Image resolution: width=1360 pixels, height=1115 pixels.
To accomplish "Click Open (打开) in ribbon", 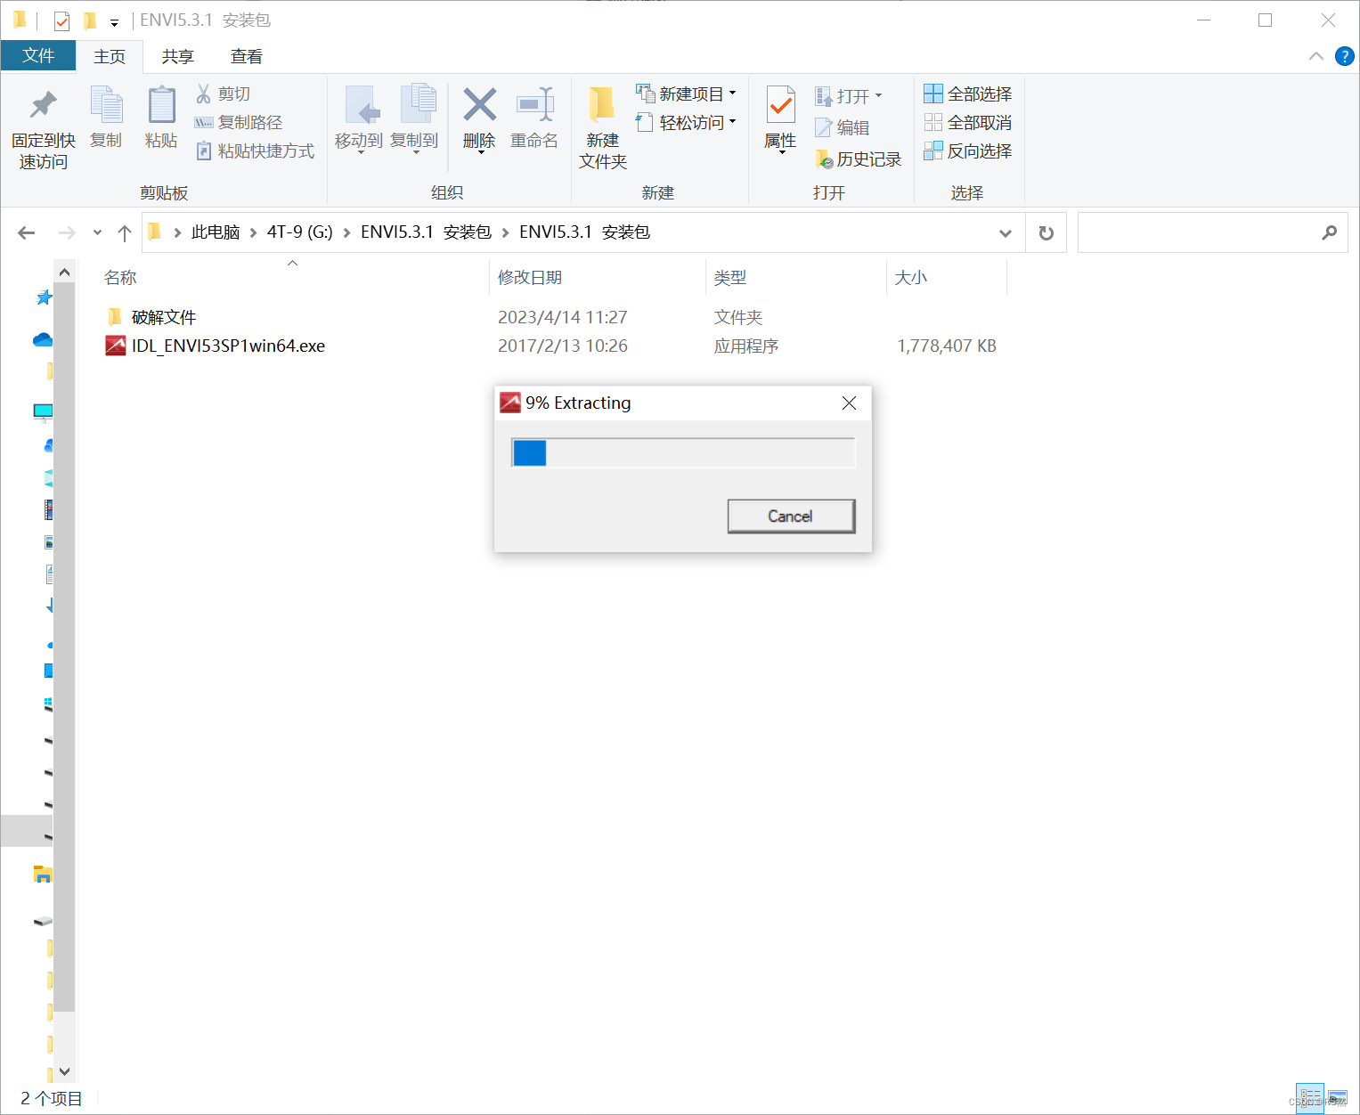I will tap(849, 95).
